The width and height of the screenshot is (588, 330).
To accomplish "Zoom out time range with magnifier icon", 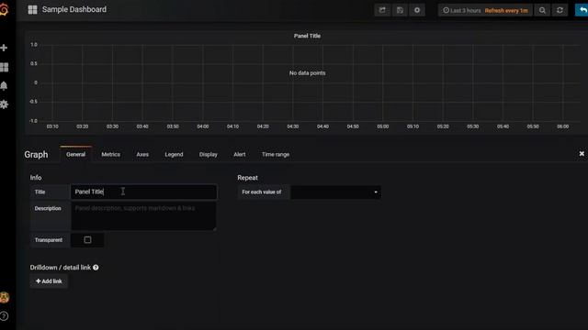I will point(542,10).
